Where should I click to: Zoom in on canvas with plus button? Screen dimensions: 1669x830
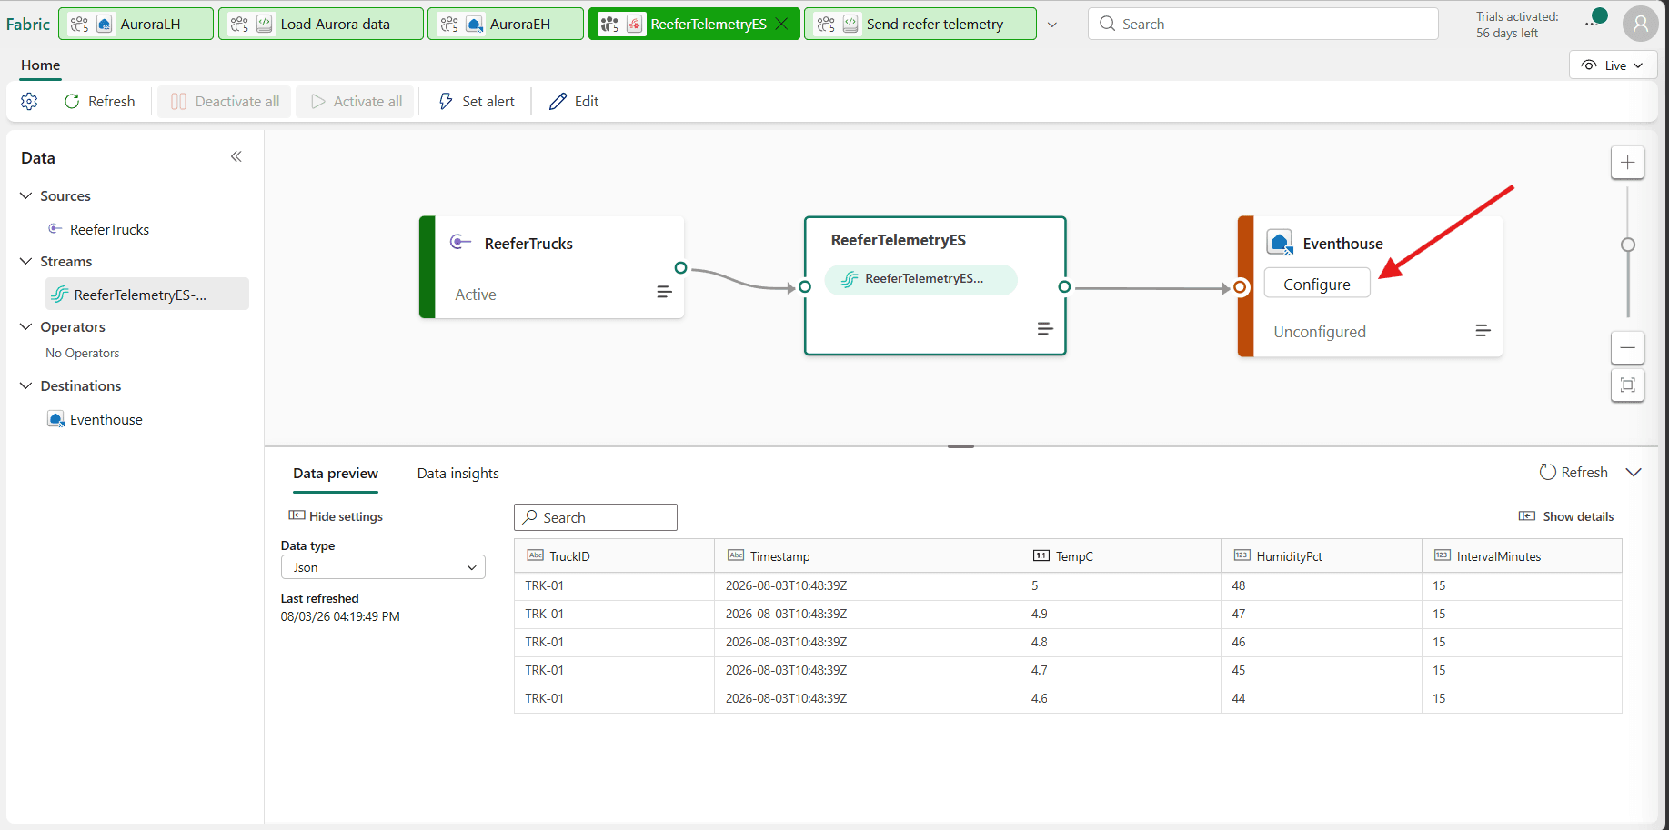tap(1628, 163)
